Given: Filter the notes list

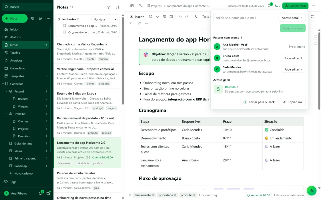Looking at the screenshot, I should 109,7.
